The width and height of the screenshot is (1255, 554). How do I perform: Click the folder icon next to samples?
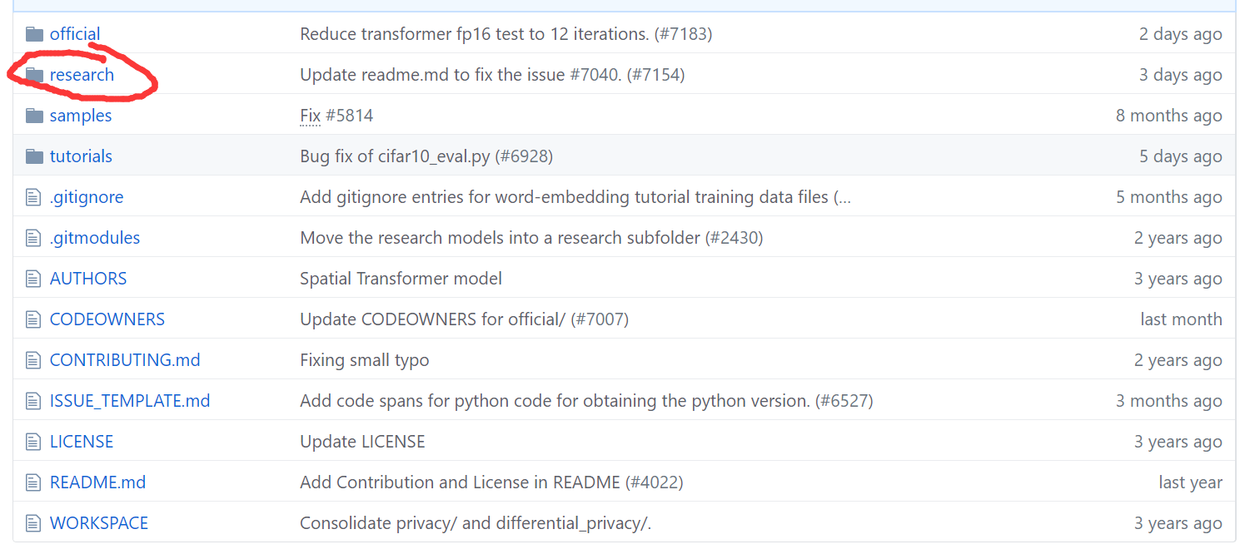34,115
